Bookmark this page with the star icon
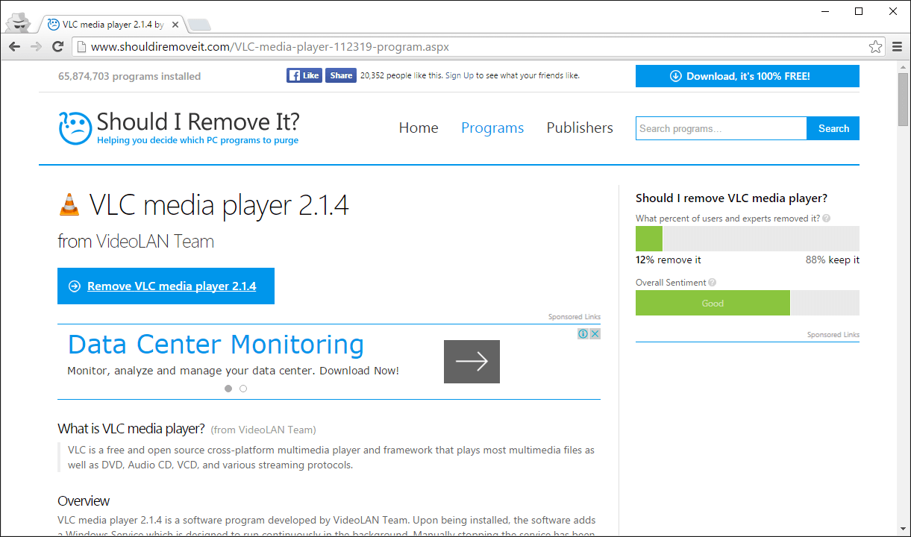Screen dimensions: 911x537 click(x=875, y=47)
